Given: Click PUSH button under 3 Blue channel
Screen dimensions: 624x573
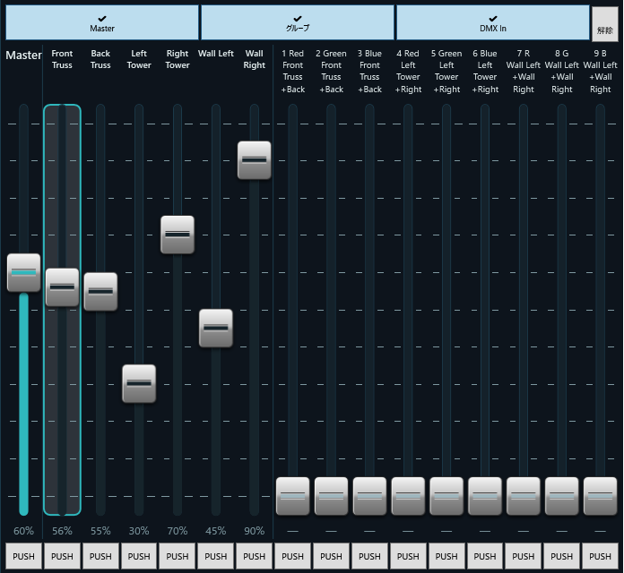Looking at the screenshot, I should click(x=369, y=556).
